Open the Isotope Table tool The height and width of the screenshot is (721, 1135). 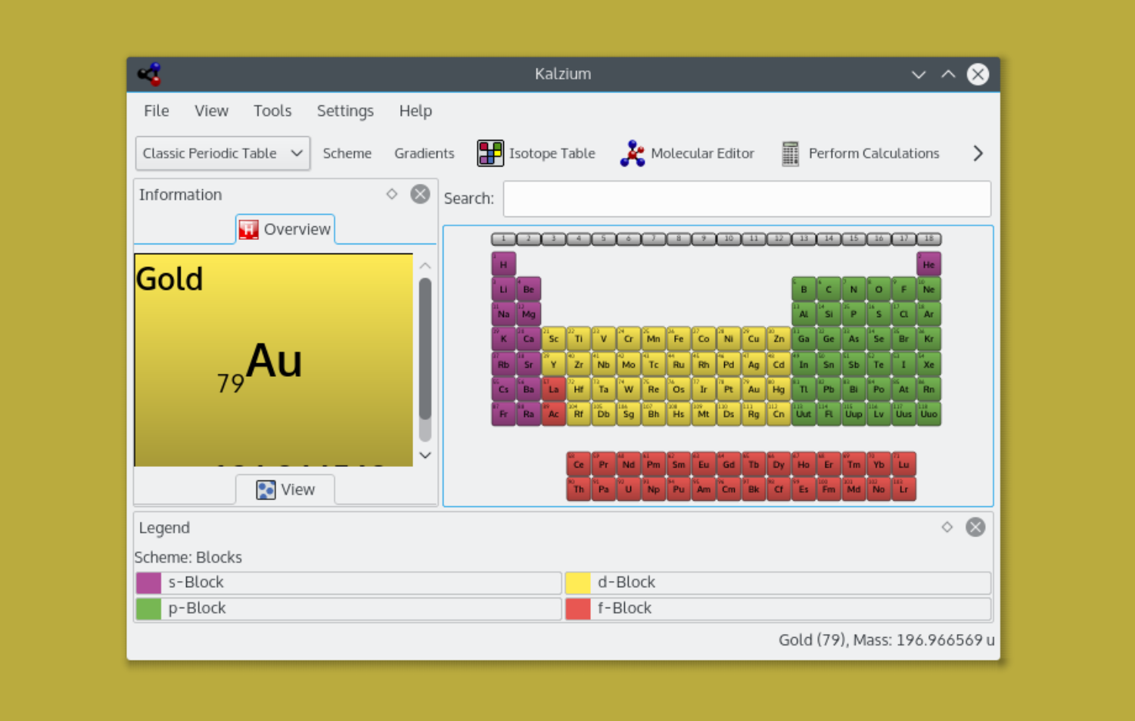click(x=536, y=154)
